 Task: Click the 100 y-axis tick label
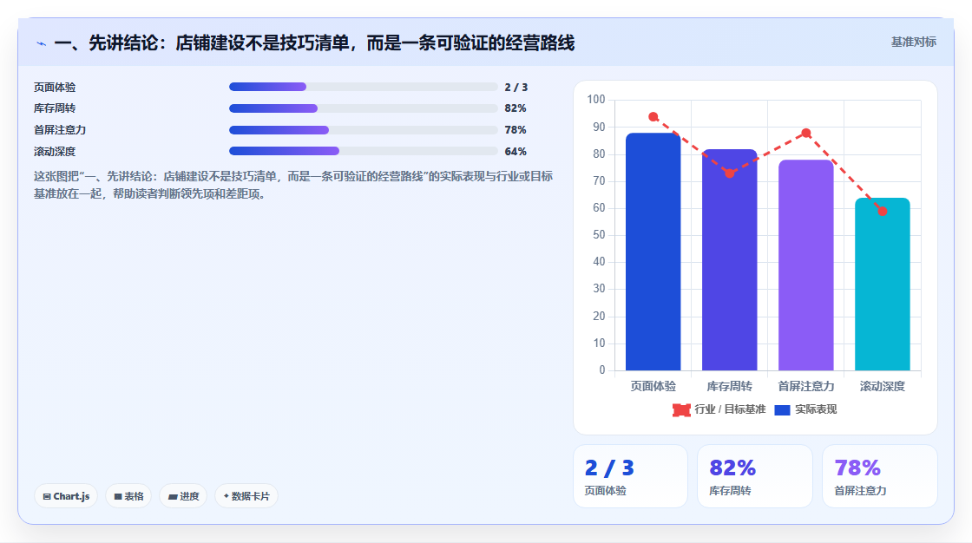tap(595, 99)
